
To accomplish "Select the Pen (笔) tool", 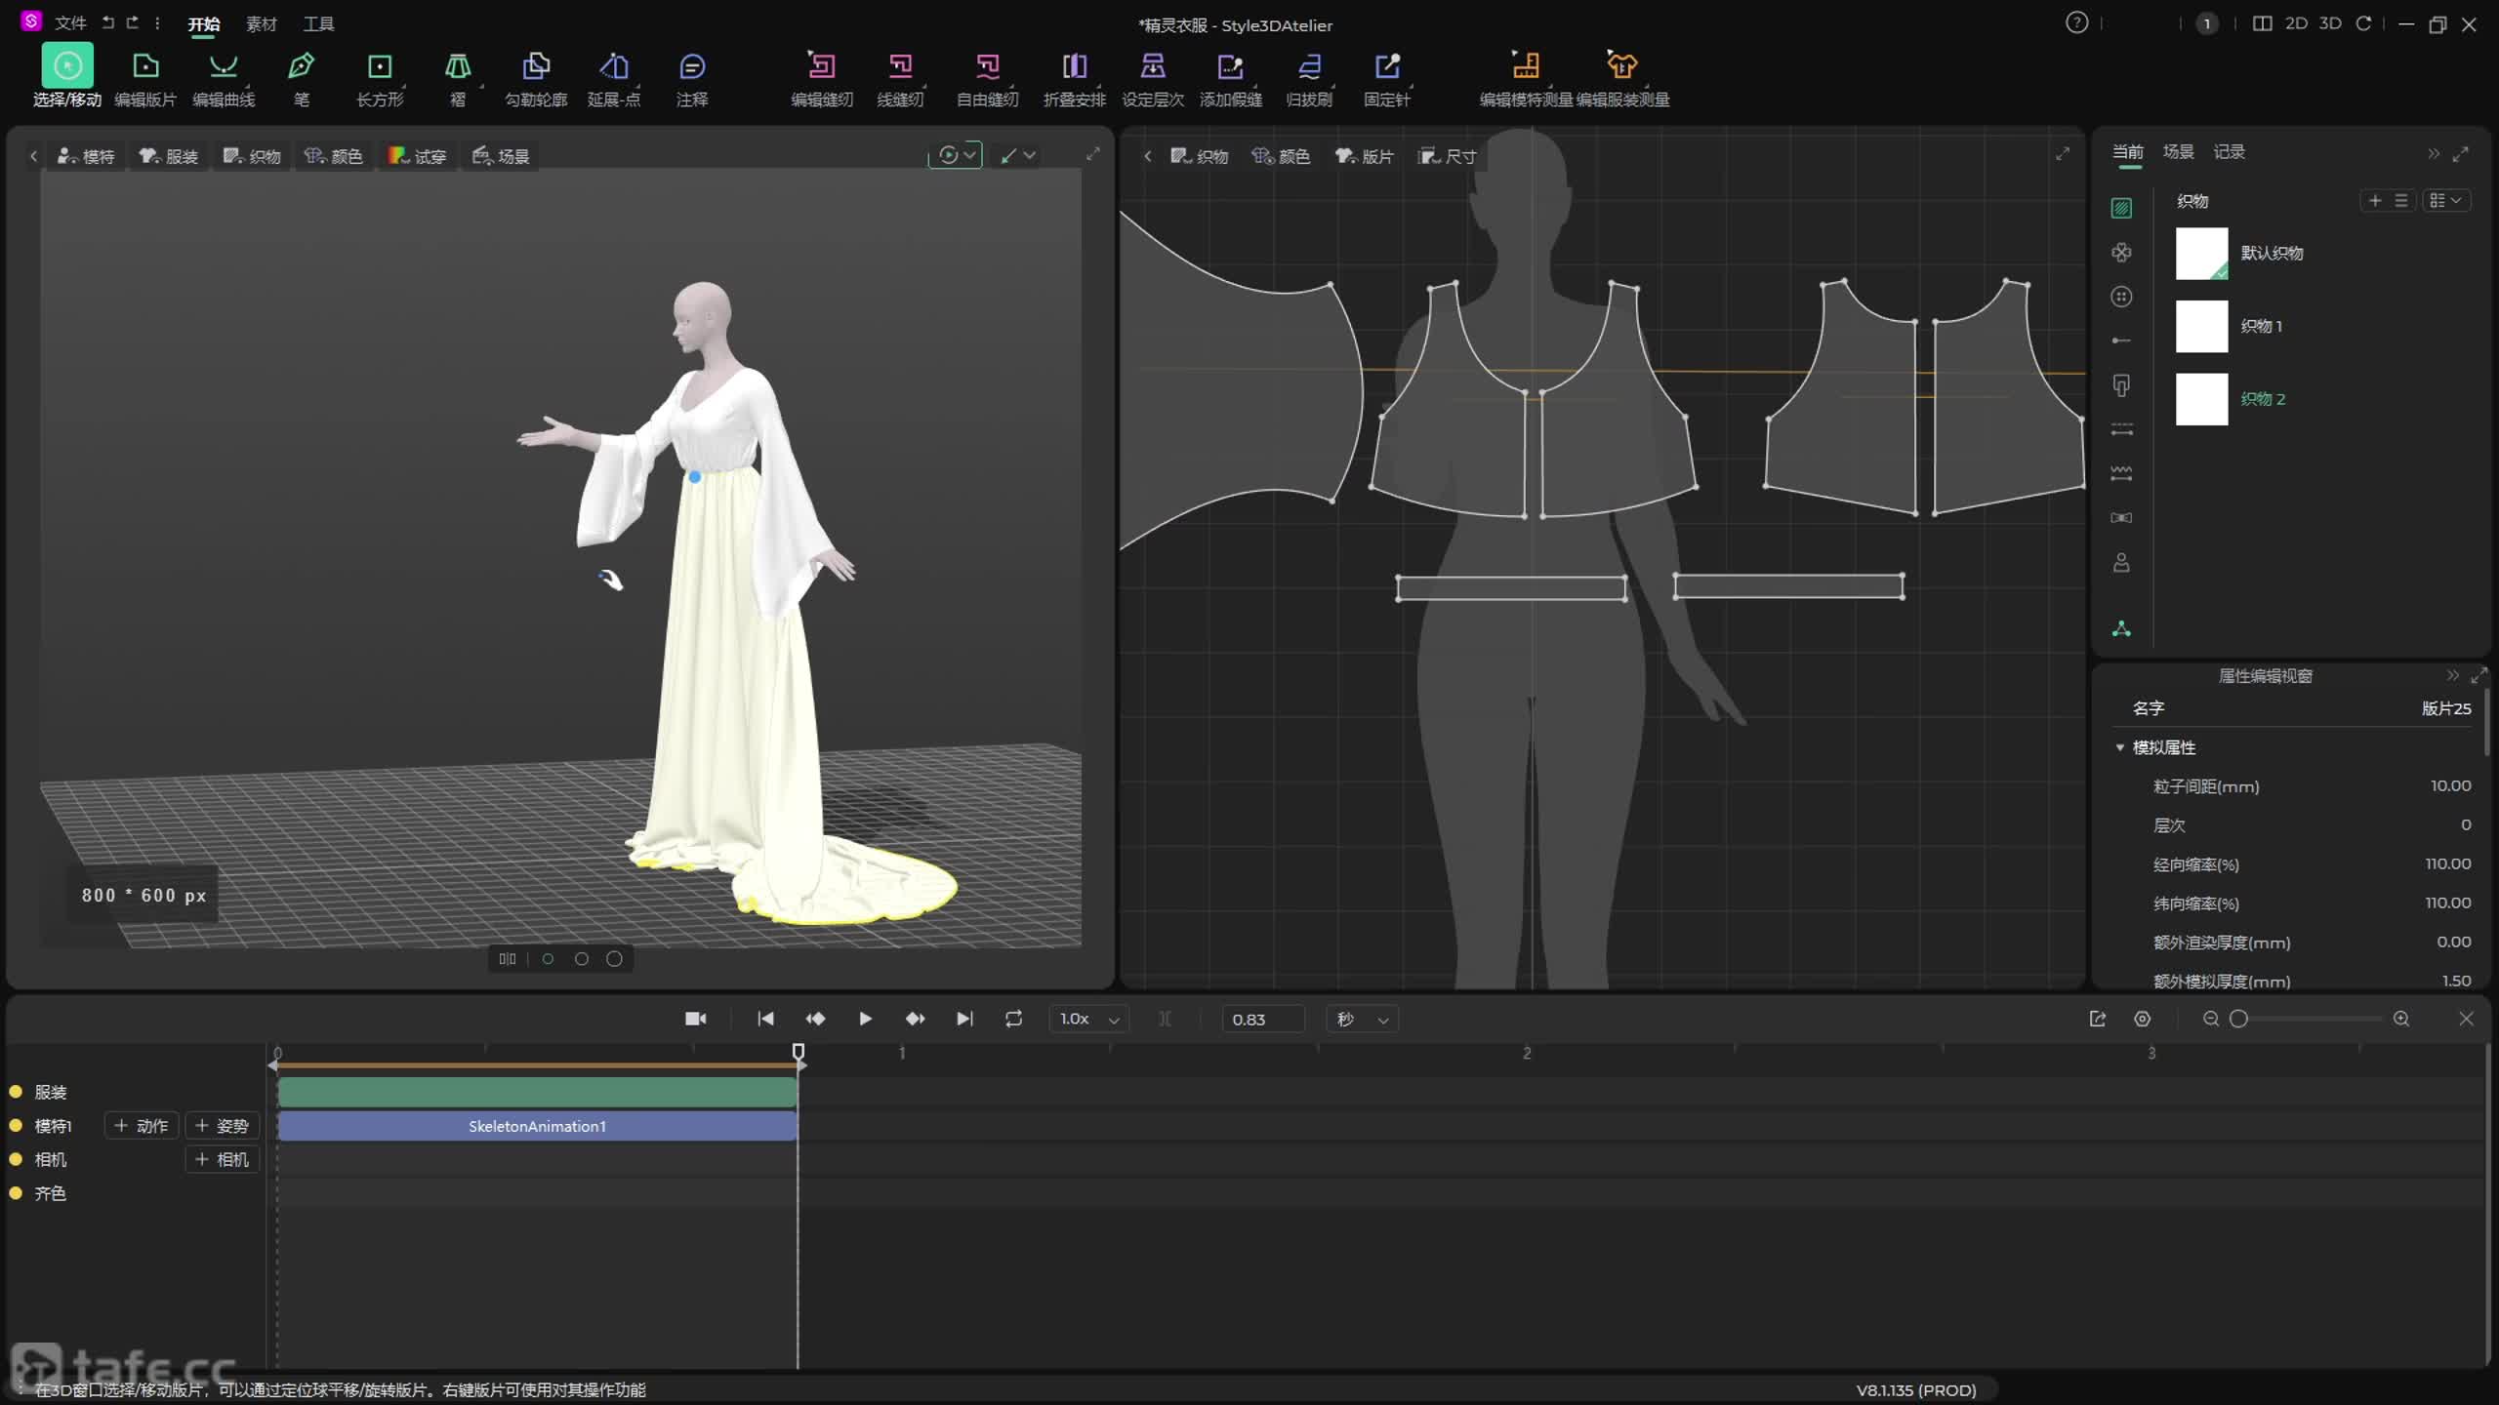I will click(301, 67).
